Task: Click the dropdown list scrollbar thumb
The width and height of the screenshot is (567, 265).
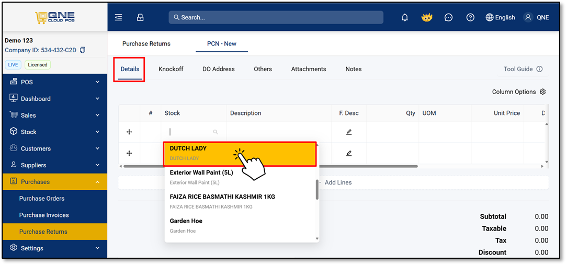Action: tap(317, 190)
